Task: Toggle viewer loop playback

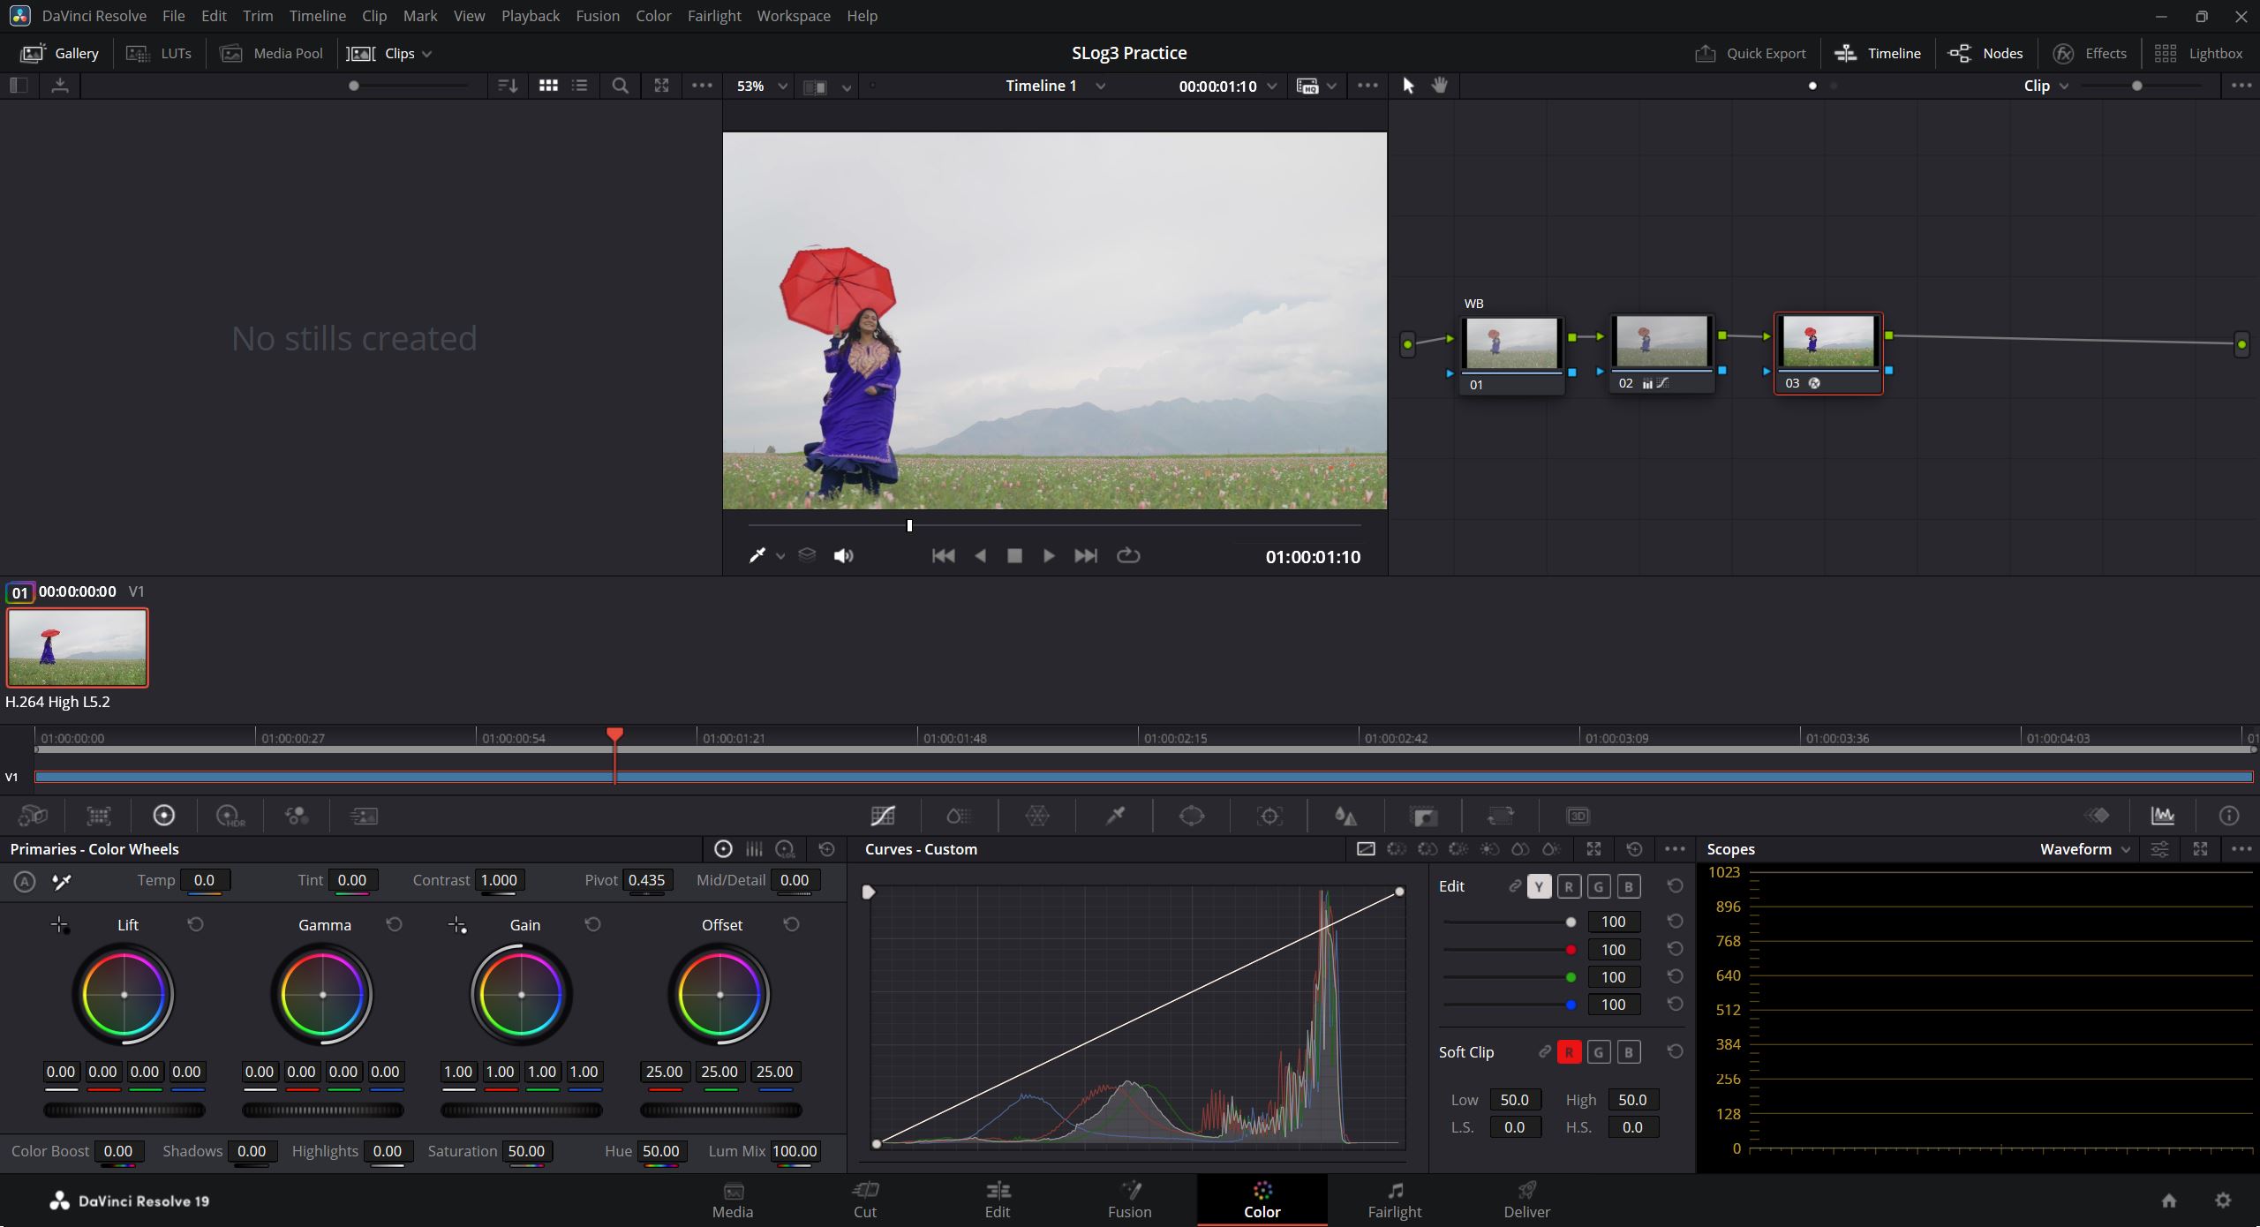Action: [x=1128, y=555]
